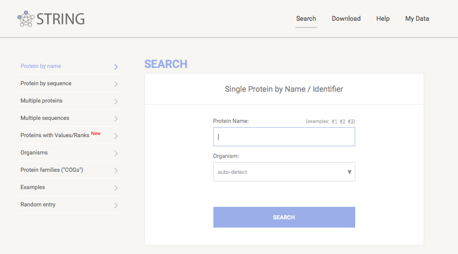
Task: Click the STRING network logo icon
Action: (26, 19)
